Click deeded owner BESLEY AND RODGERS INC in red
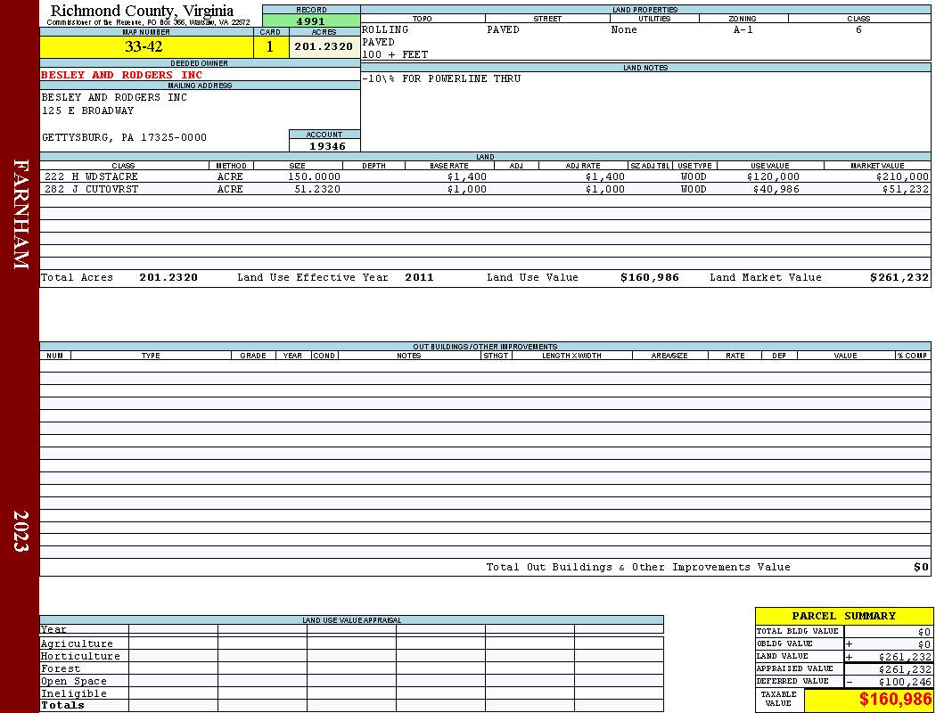Viewport: 936px width, 713px height. [x=122, y=75]
